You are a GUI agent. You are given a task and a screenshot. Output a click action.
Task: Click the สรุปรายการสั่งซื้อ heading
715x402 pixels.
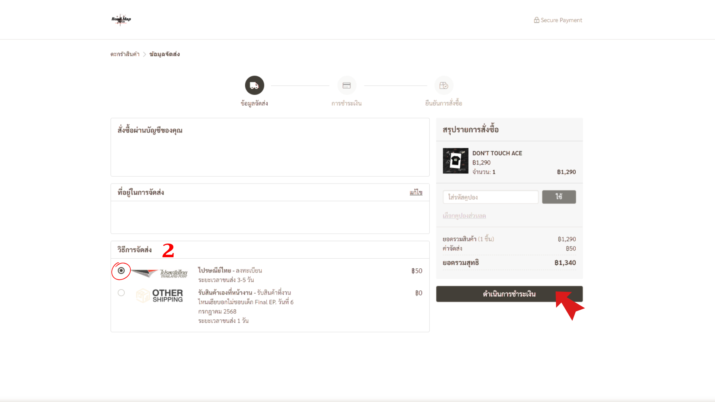click(x=471, y=130)
